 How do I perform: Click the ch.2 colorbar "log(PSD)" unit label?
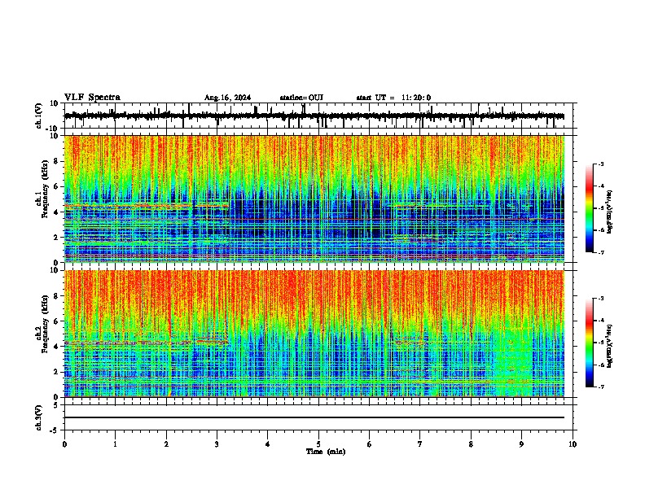coord(610,346)
